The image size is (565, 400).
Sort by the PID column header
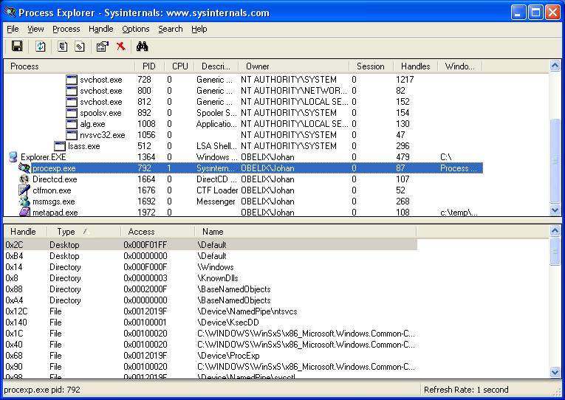(x=149, y=66)
